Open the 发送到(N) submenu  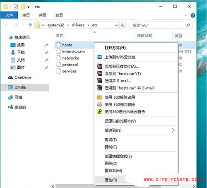click(136, 130)
